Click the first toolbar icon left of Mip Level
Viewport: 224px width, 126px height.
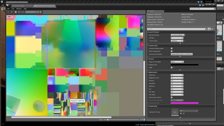[8, 12]
